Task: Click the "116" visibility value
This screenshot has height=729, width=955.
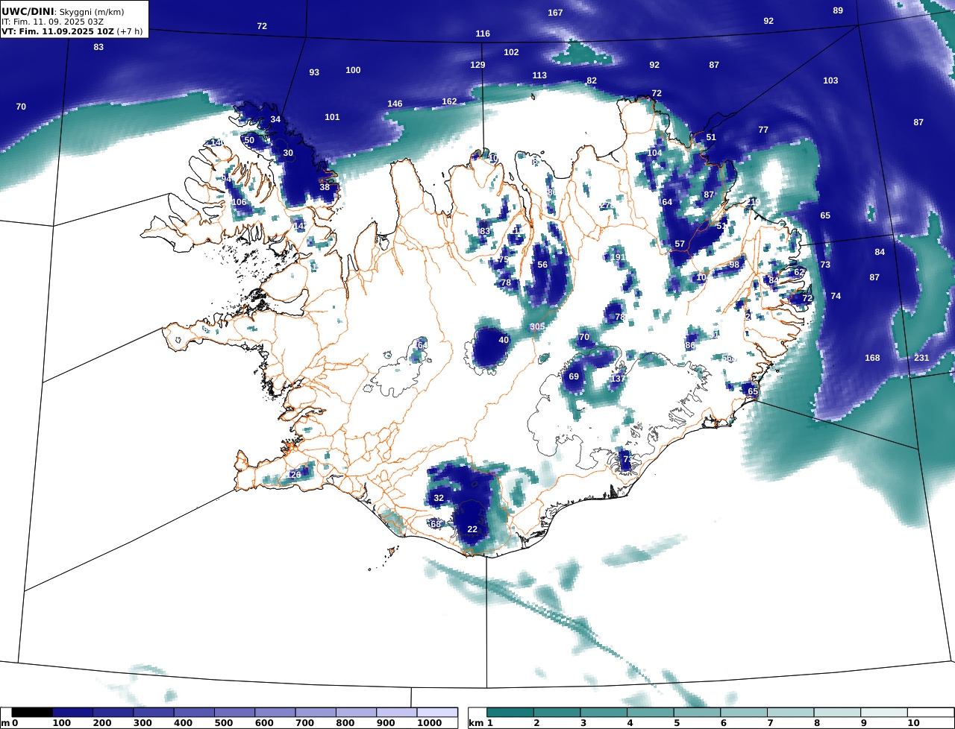Action: coord(483,34)
